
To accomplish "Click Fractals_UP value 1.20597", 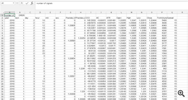I will click(70, 76).
